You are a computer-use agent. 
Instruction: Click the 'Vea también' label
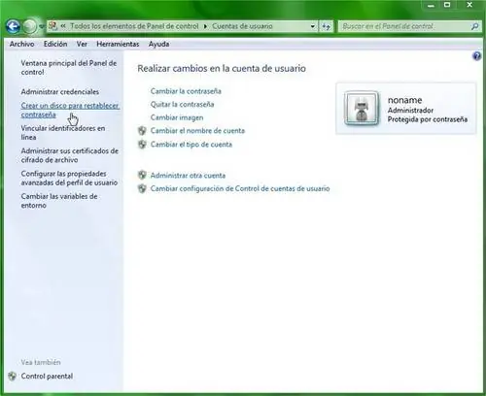pos(41,362)
